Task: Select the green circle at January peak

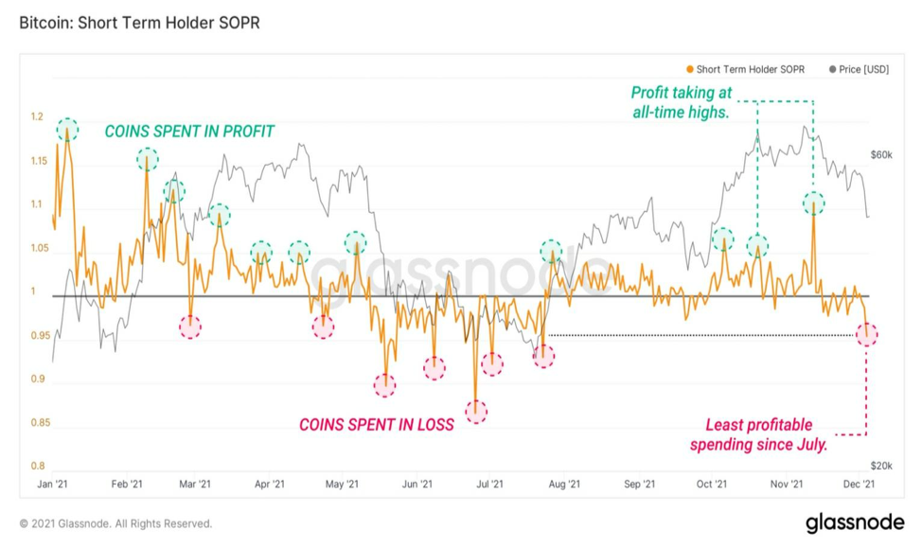Action: pos(67,130)
